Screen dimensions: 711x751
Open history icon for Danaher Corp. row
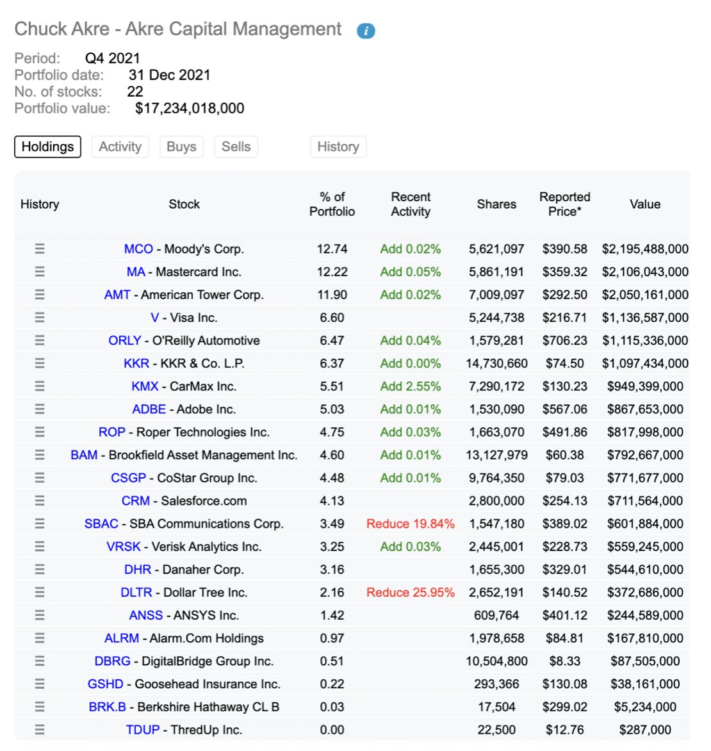coord(40,569)
